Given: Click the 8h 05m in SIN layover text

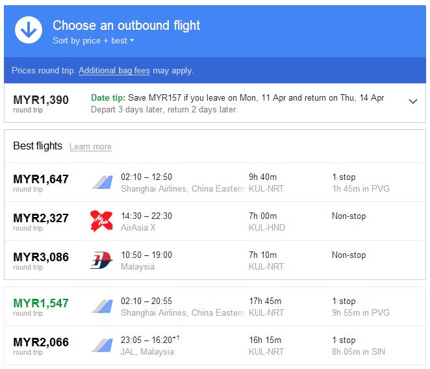Looking at the screenshot, I should tap(359, 351).
